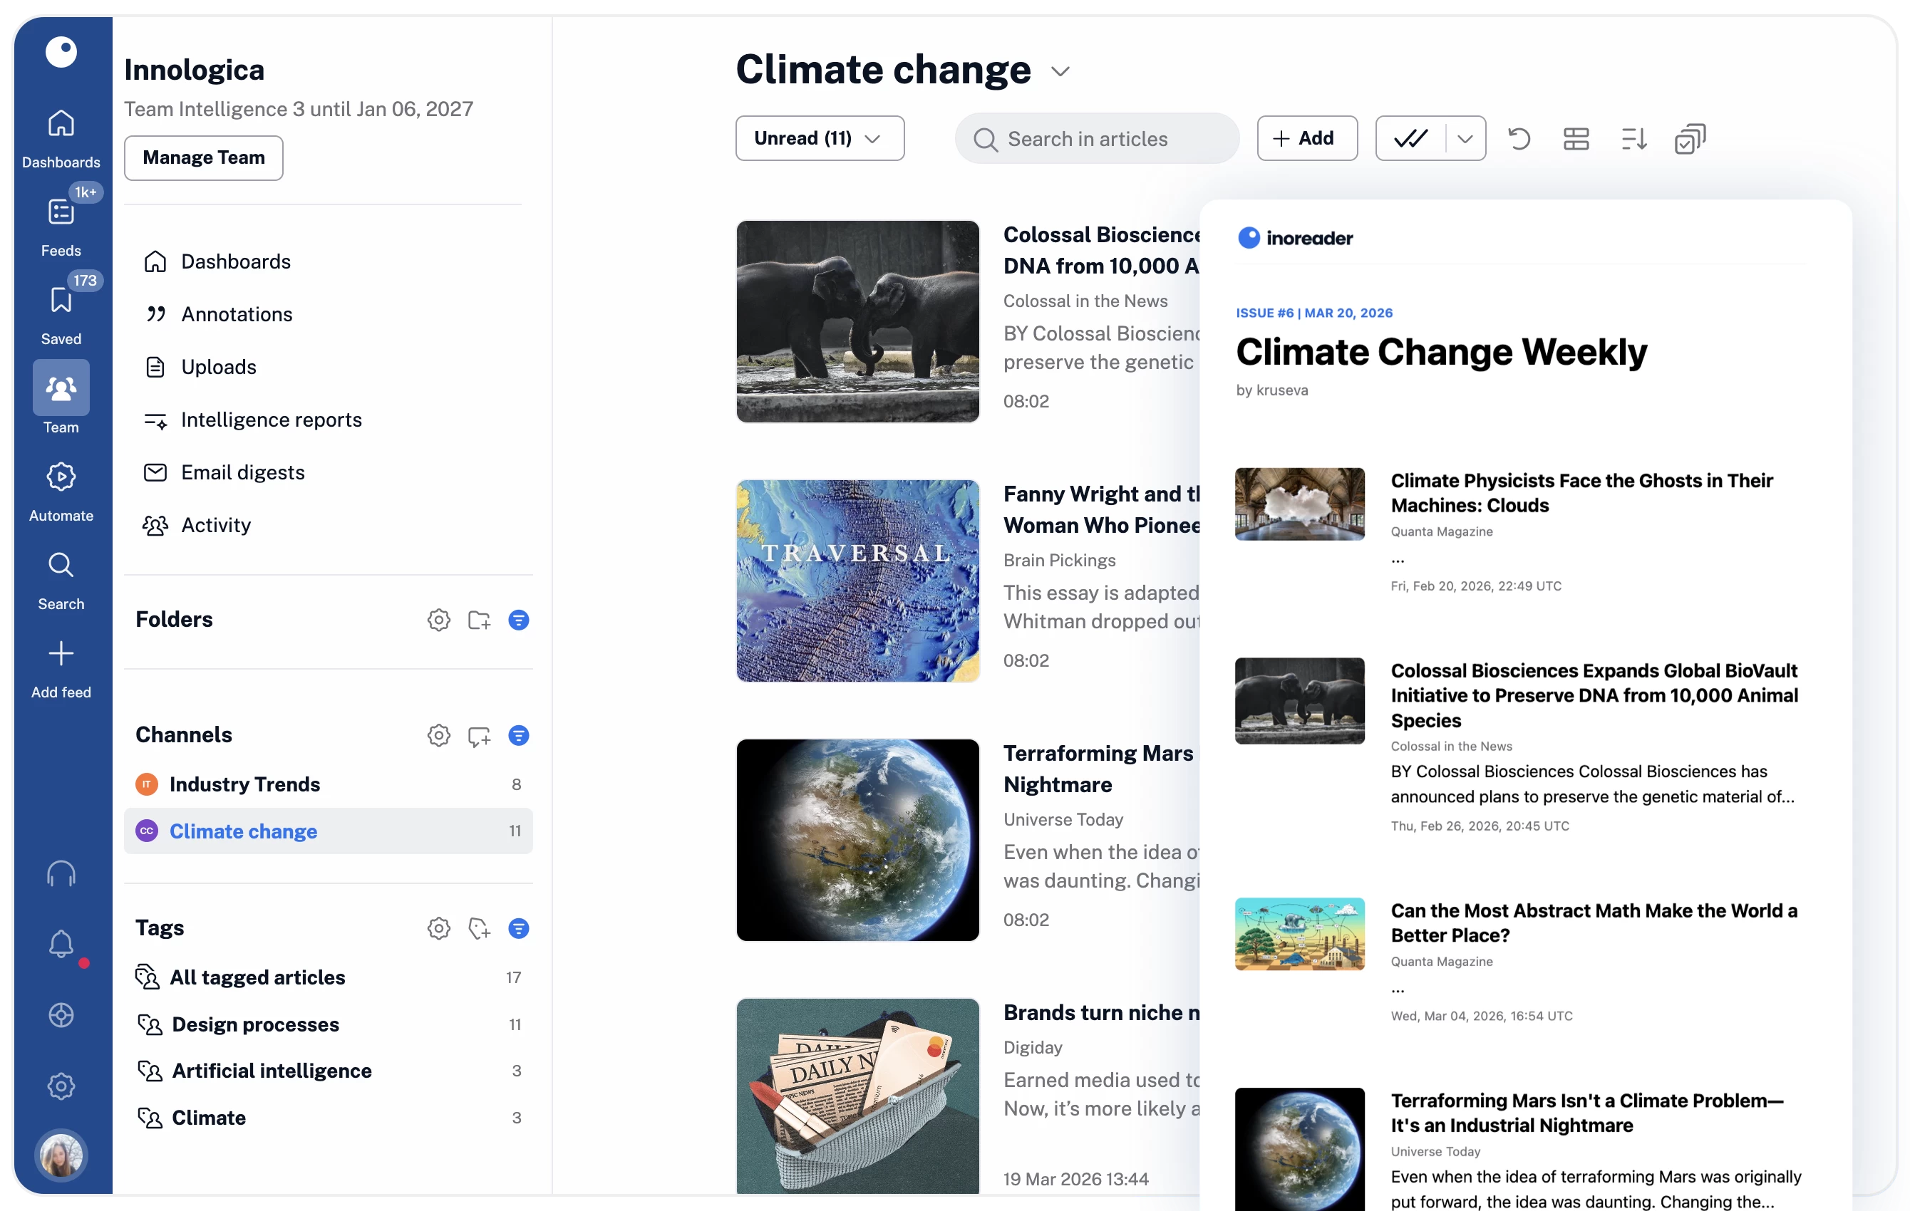The height and width of the screenshot is (1211, 1910).
Task: Click the Add button
Action: (1306, 139)
